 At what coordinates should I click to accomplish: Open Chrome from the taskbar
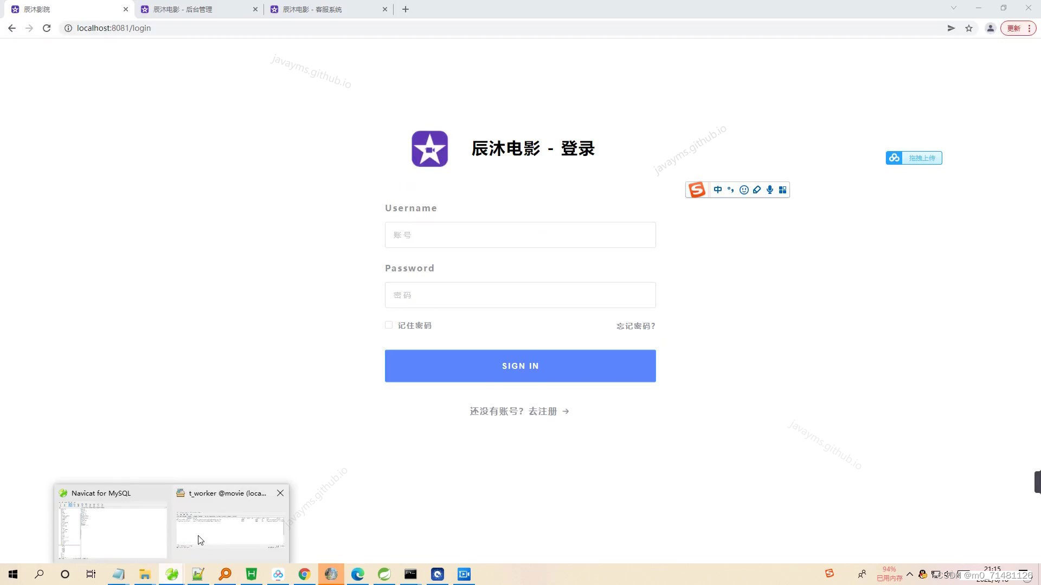[304, 574]
